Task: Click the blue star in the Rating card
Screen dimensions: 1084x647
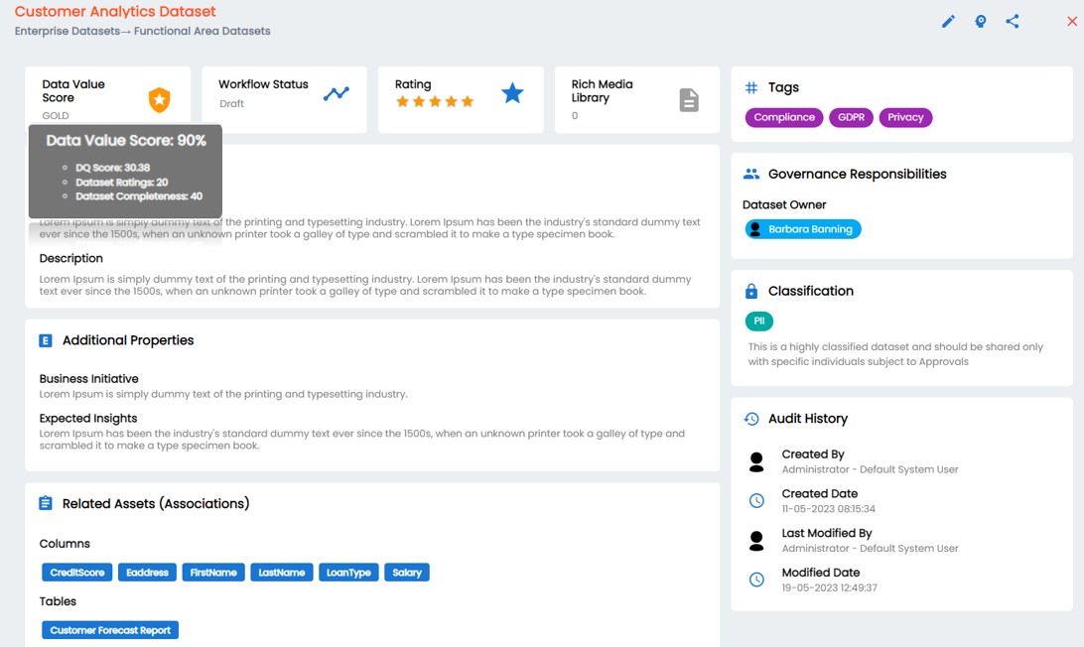Action: [x=512, y=92]
